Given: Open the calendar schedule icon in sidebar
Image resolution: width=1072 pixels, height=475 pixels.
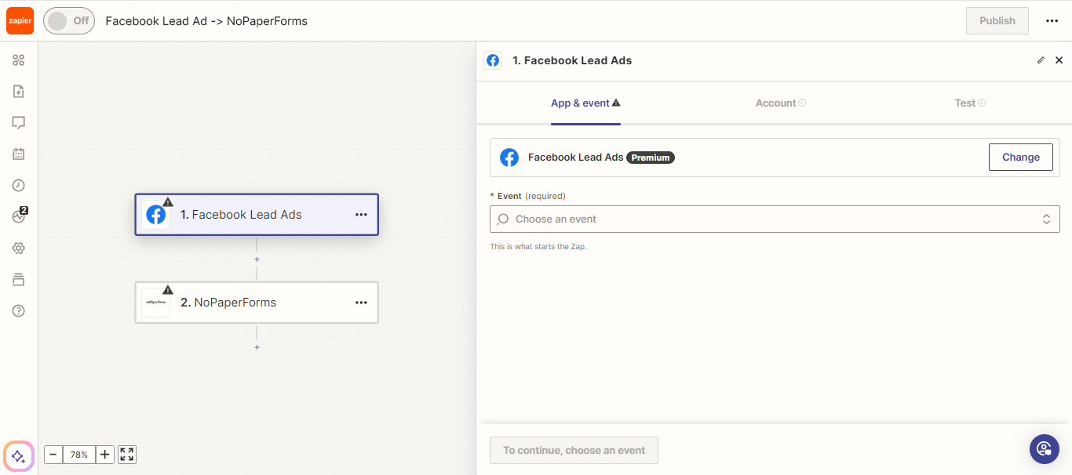Looking at the screenshot, I should tap(19, 154).
